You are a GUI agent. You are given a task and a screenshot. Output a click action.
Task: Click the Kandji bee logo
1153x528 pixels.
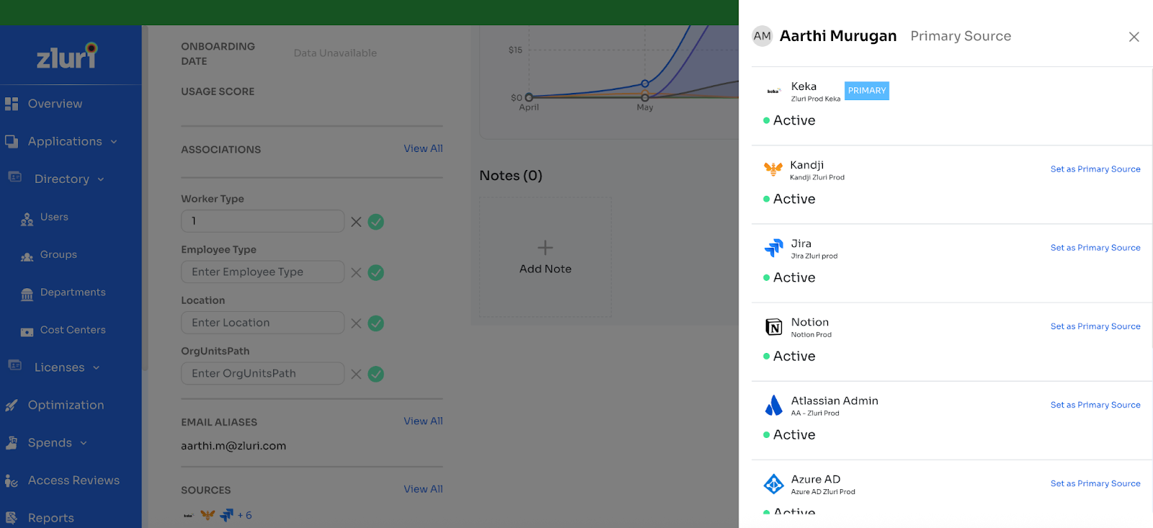coord(773,169)
